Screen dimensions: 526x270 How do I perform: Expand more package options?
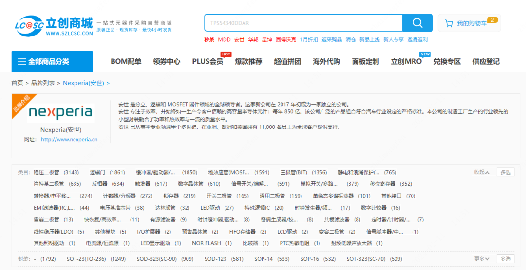482,259
